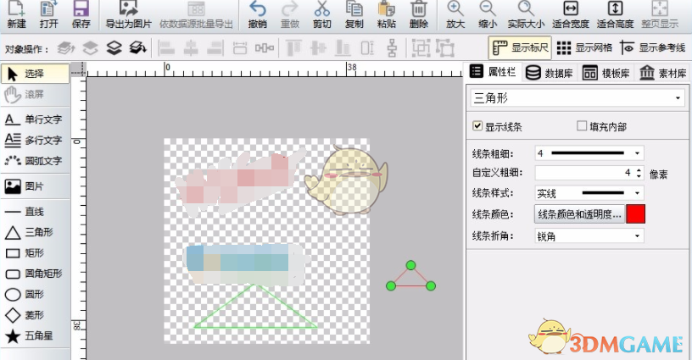Open the 线条粗细 dropdown

click(x=589, y=153)
